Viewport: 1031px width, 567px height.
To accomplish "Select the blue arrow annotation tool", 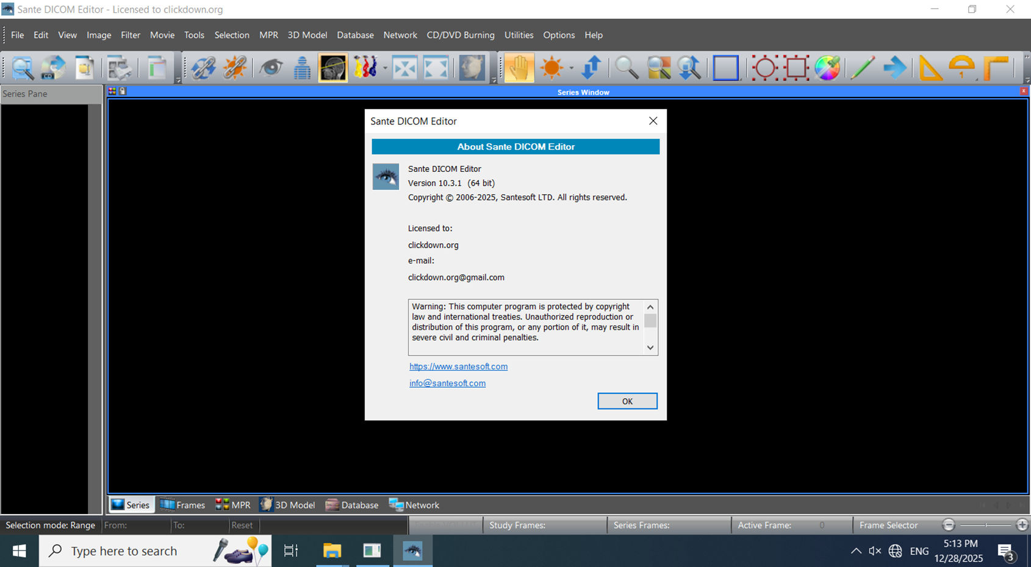I will point(896,68).
